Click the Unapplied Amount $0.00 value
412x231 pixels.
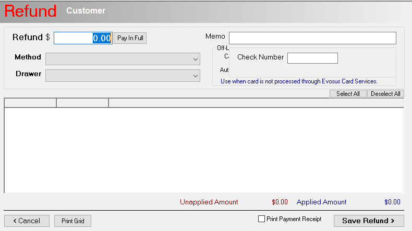click(x=280, y=202)
